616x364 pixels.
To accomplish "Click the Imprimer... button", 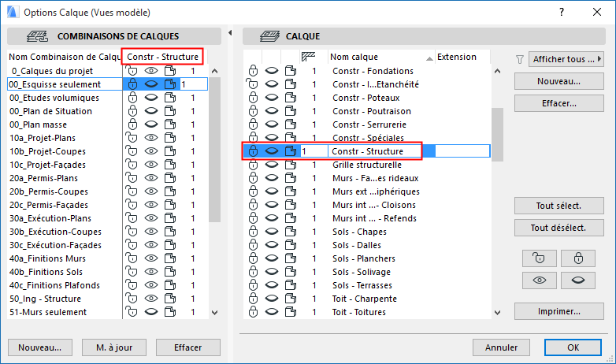I will [558, 311].
